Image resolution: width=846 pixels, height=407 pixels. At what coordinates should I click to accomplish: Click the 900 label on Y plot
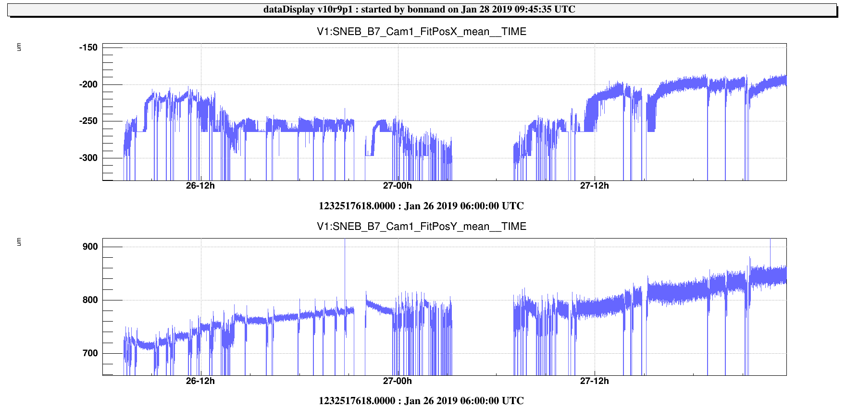pyautogui.click(x=90, y=247)
